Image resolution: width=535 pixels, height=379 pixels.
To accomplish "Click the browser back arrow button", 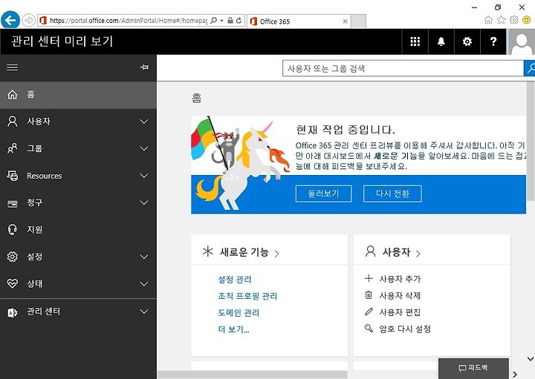I will coord(10,20).
